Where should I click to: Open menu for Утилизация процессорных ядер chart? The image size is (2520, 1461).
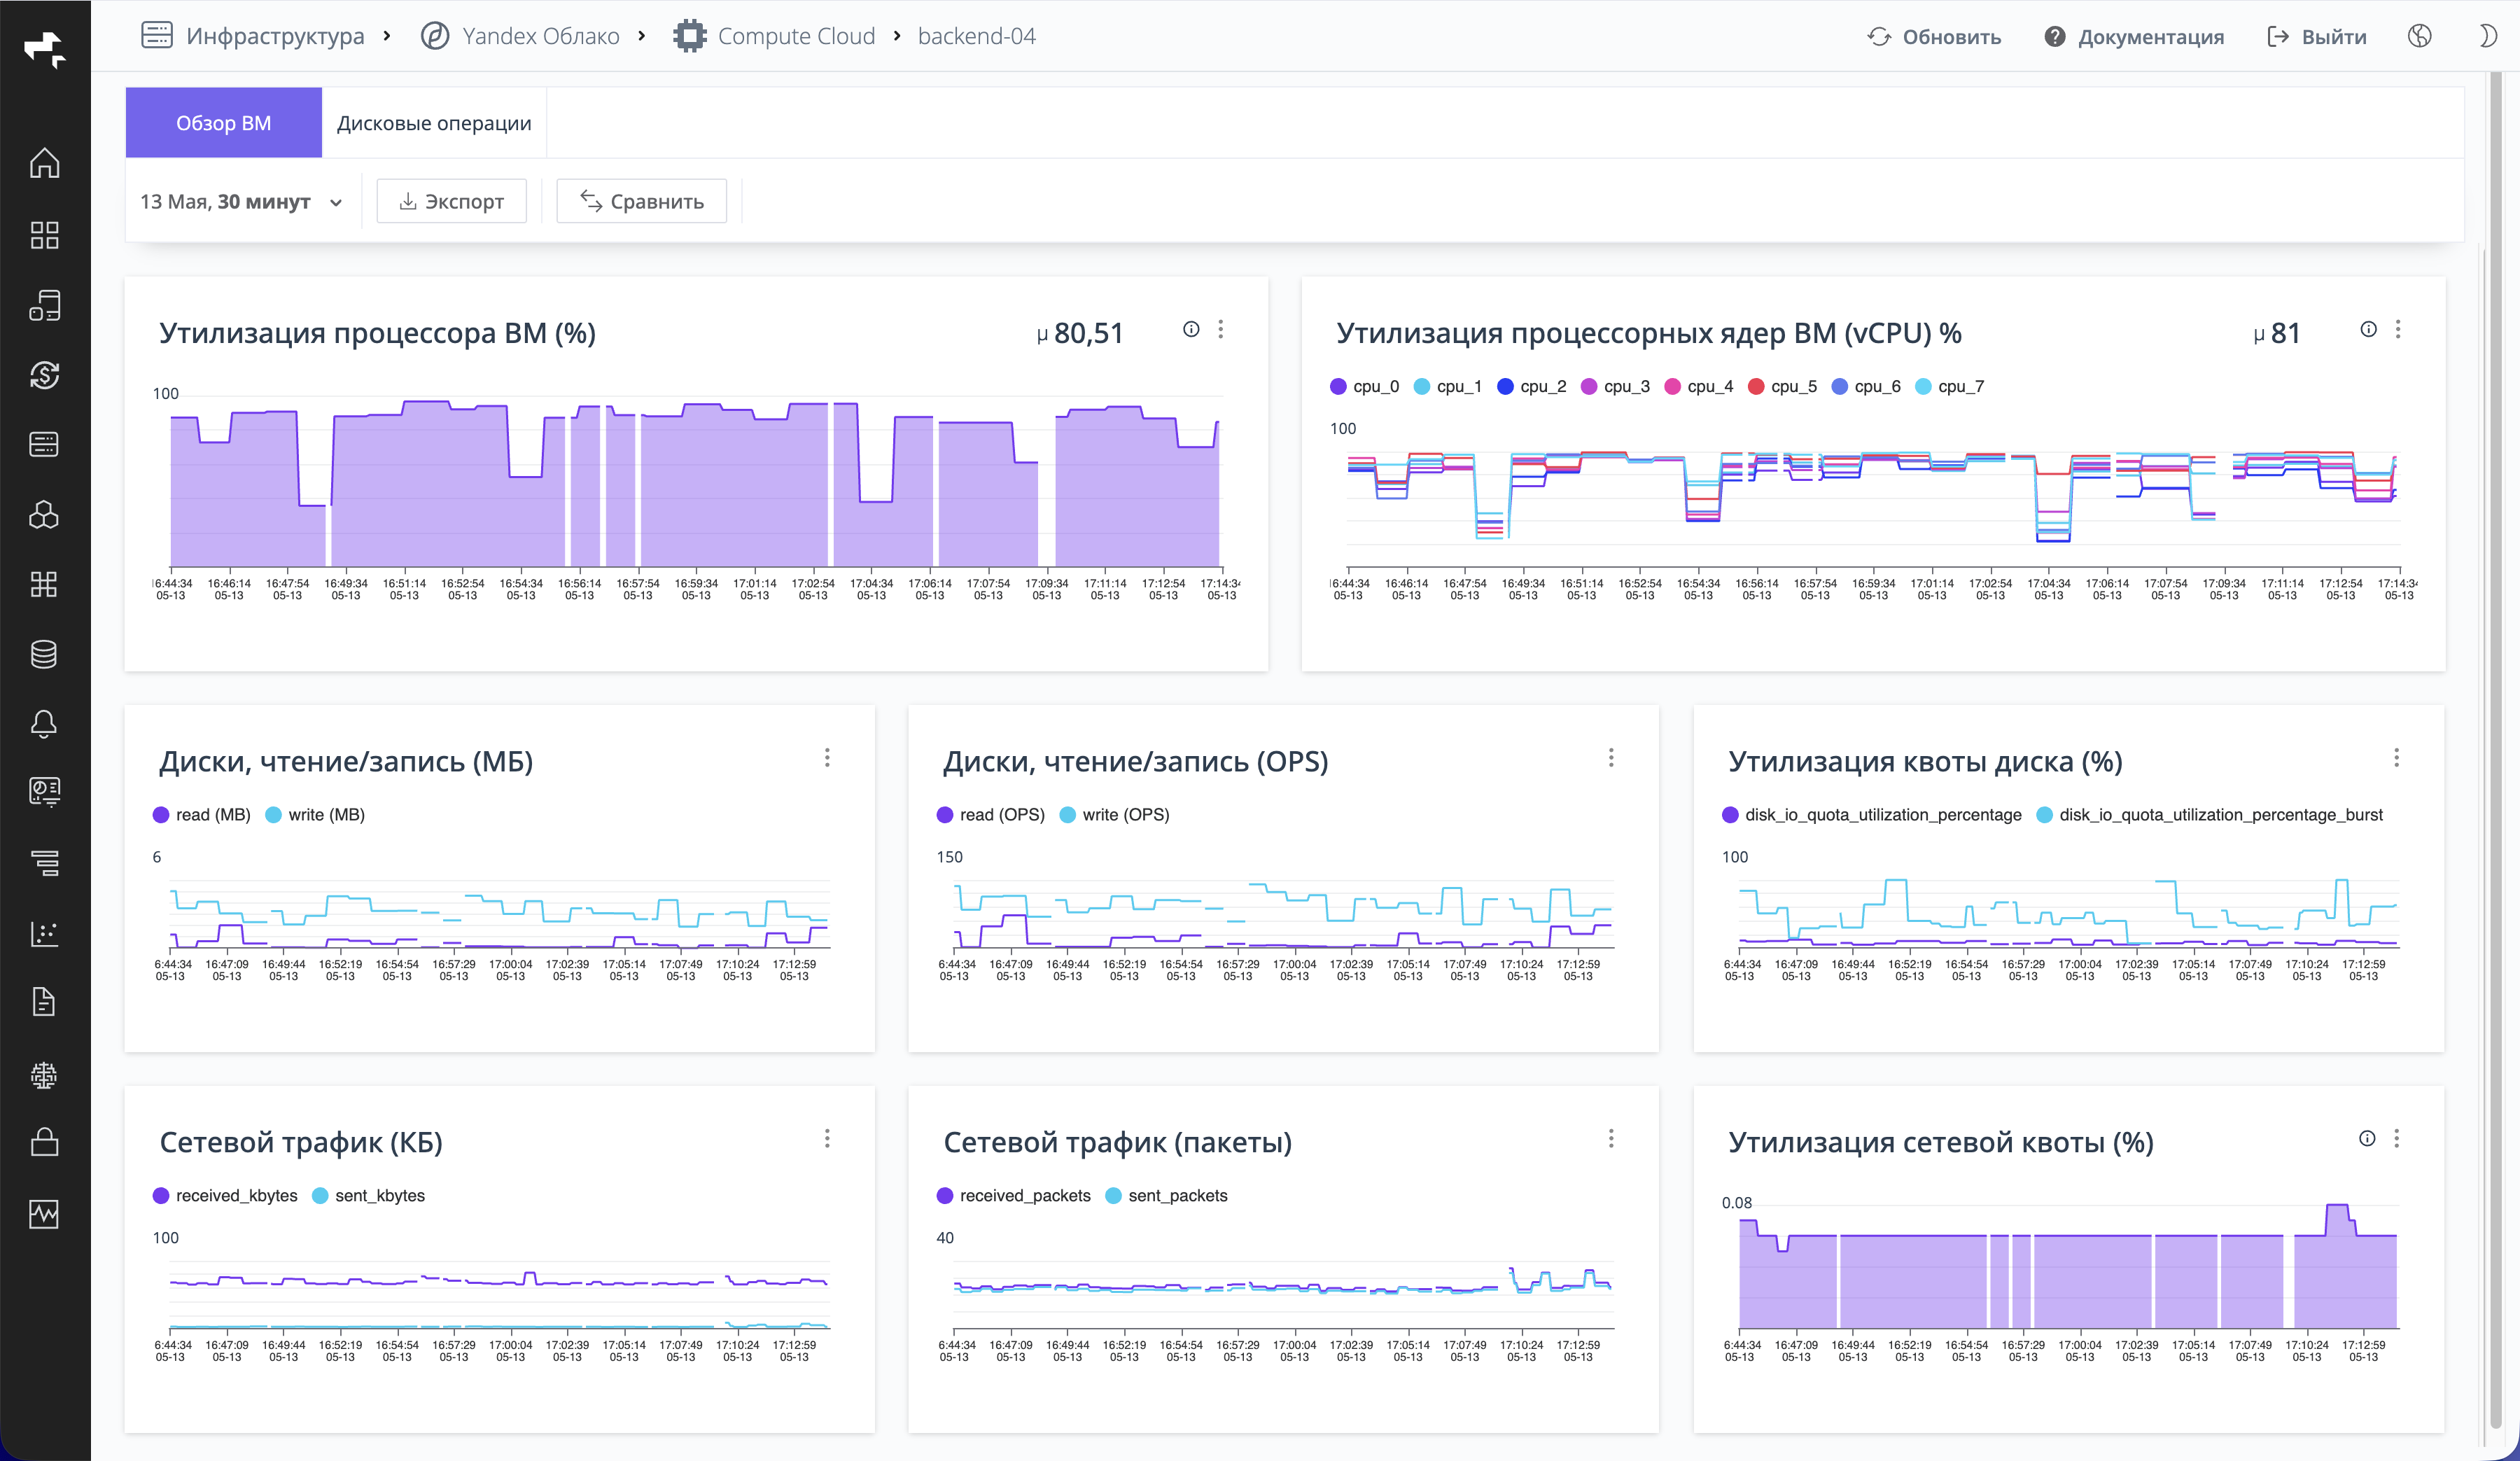tap(2398, 329)
